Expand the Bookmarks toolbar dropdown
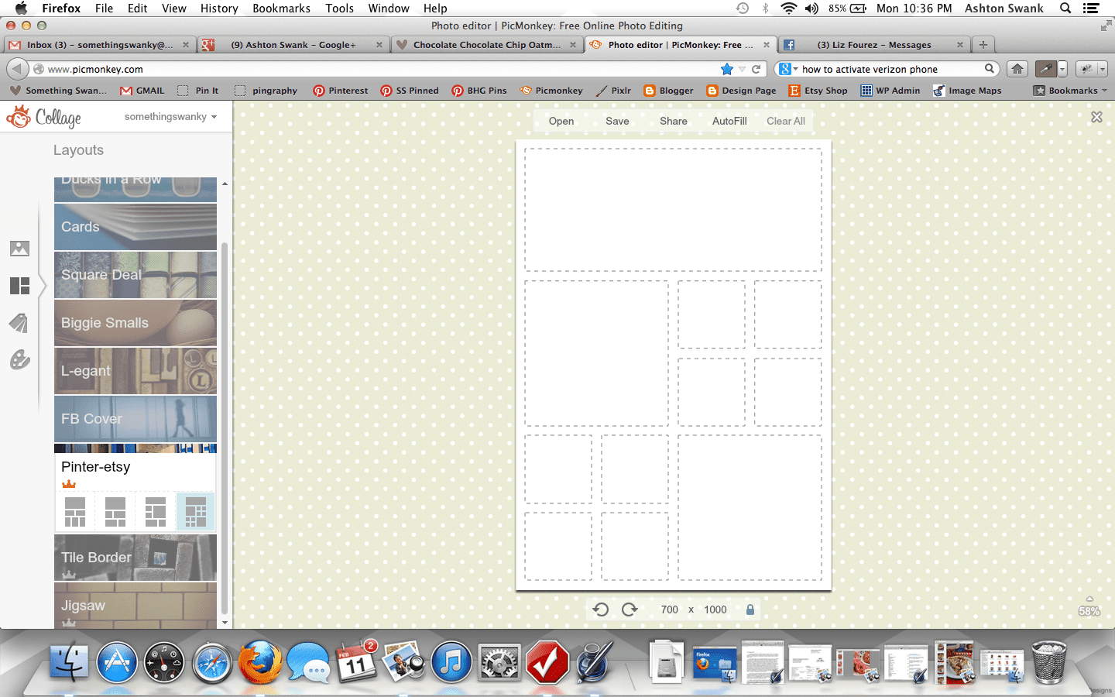Viewport: 1115px width, 697px height. [x=1072, y=91]
